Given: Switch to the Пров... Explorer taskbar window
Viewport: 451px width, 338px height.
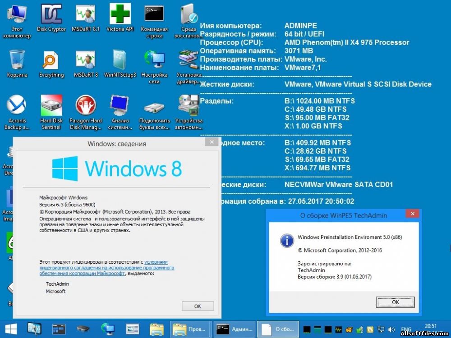Looking at the screenshot, I should pos(190,329).
